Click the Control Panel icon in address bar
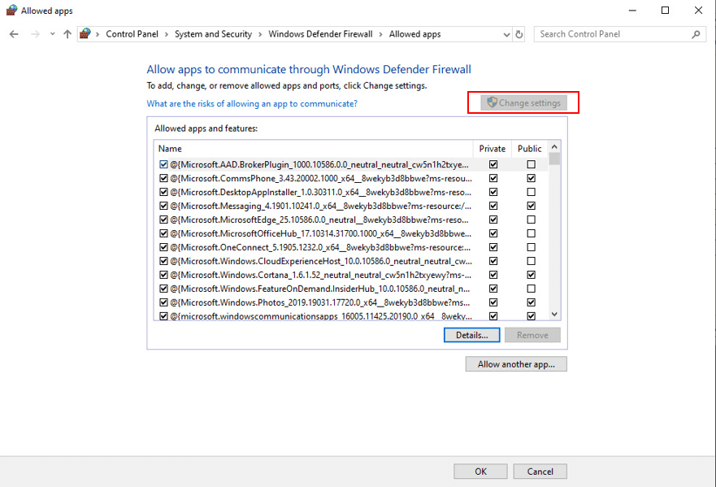This screenshot has height=487, width=716. point(85,34)
